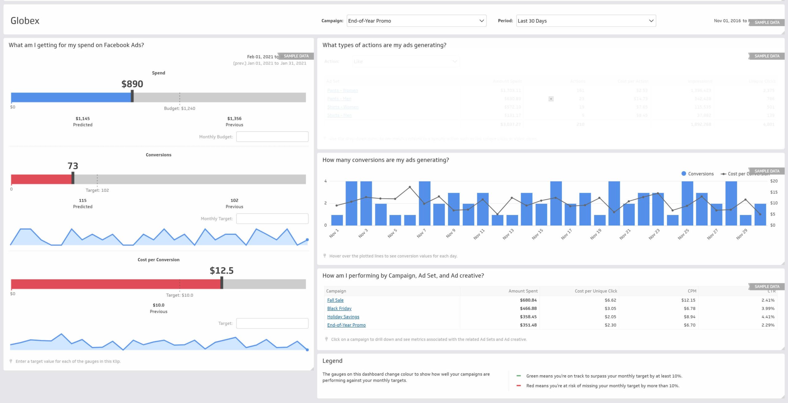788x403 pixels.
Task: Click the Pants - Women ad set link
Action: pyautogui.click(x=343, y=90)
